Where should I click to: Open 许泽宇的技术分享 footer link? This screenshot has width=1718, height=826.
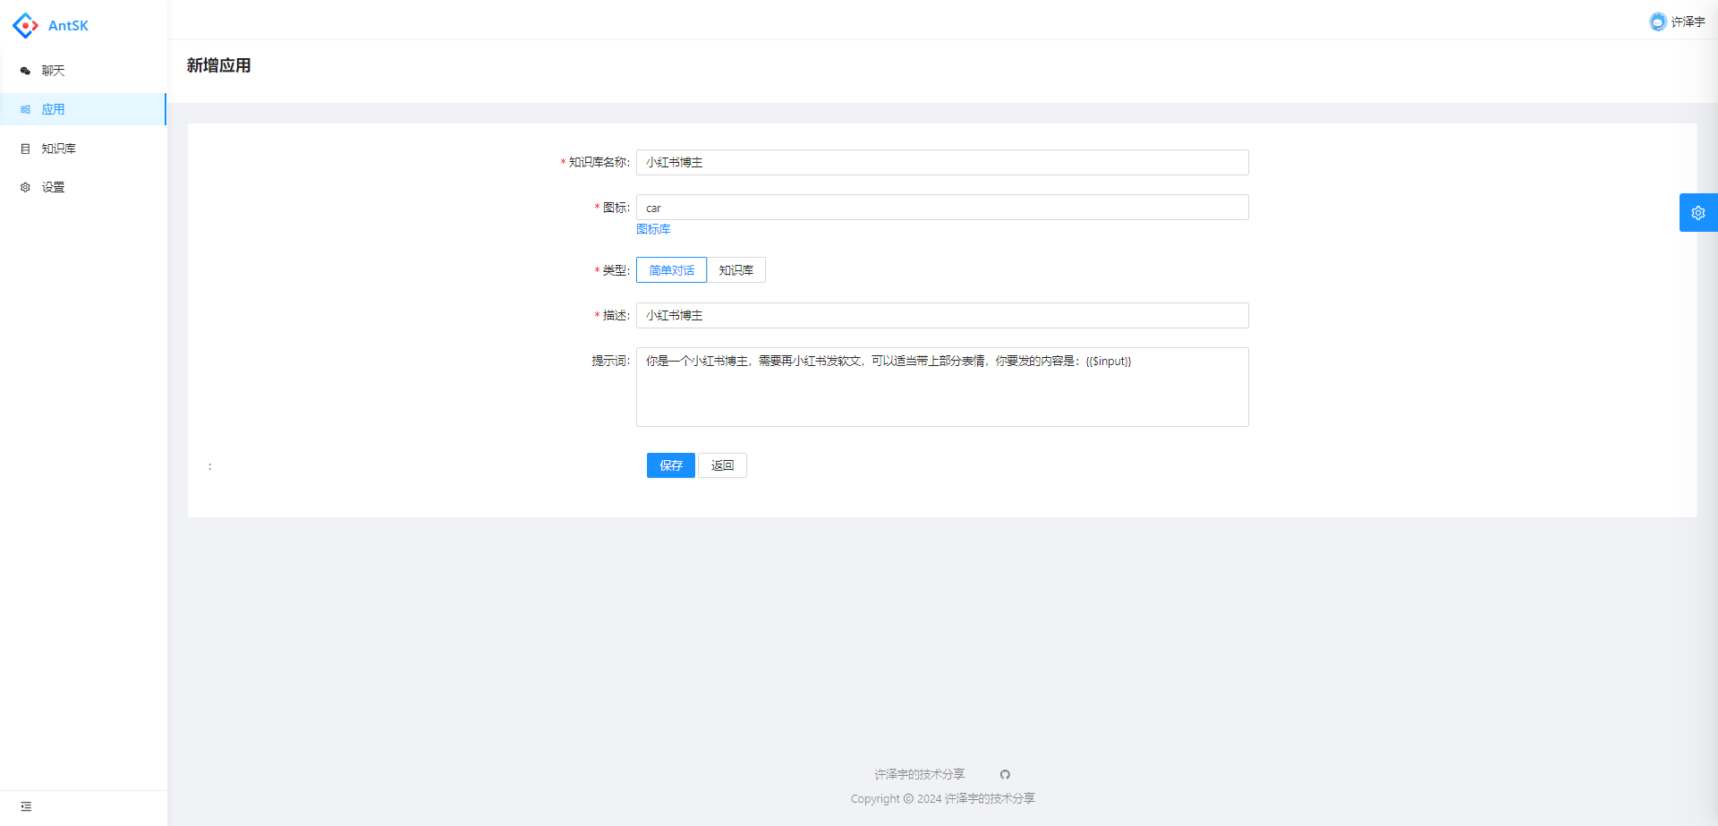918,773
